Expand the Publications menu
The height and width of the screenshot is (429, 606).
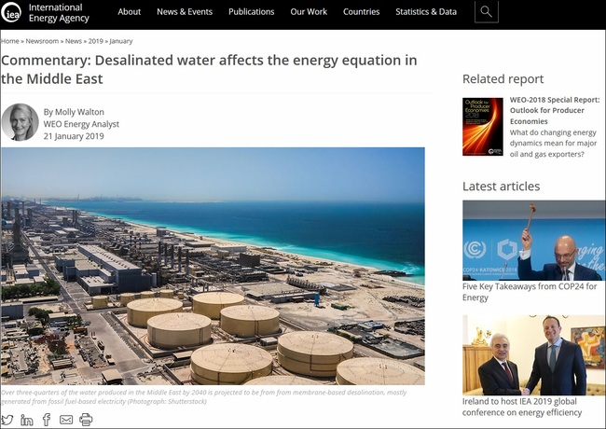(251, 12)
